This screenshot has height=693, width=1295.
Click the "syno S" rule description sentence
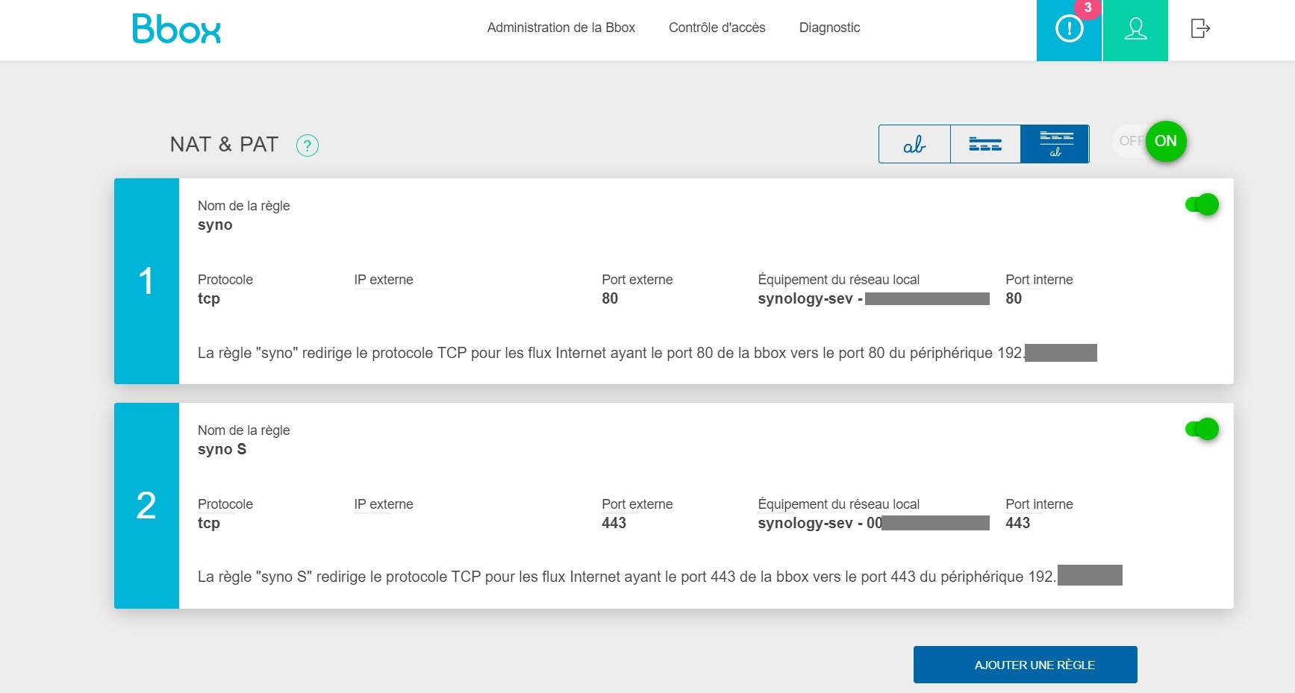(x=660, y=577)
